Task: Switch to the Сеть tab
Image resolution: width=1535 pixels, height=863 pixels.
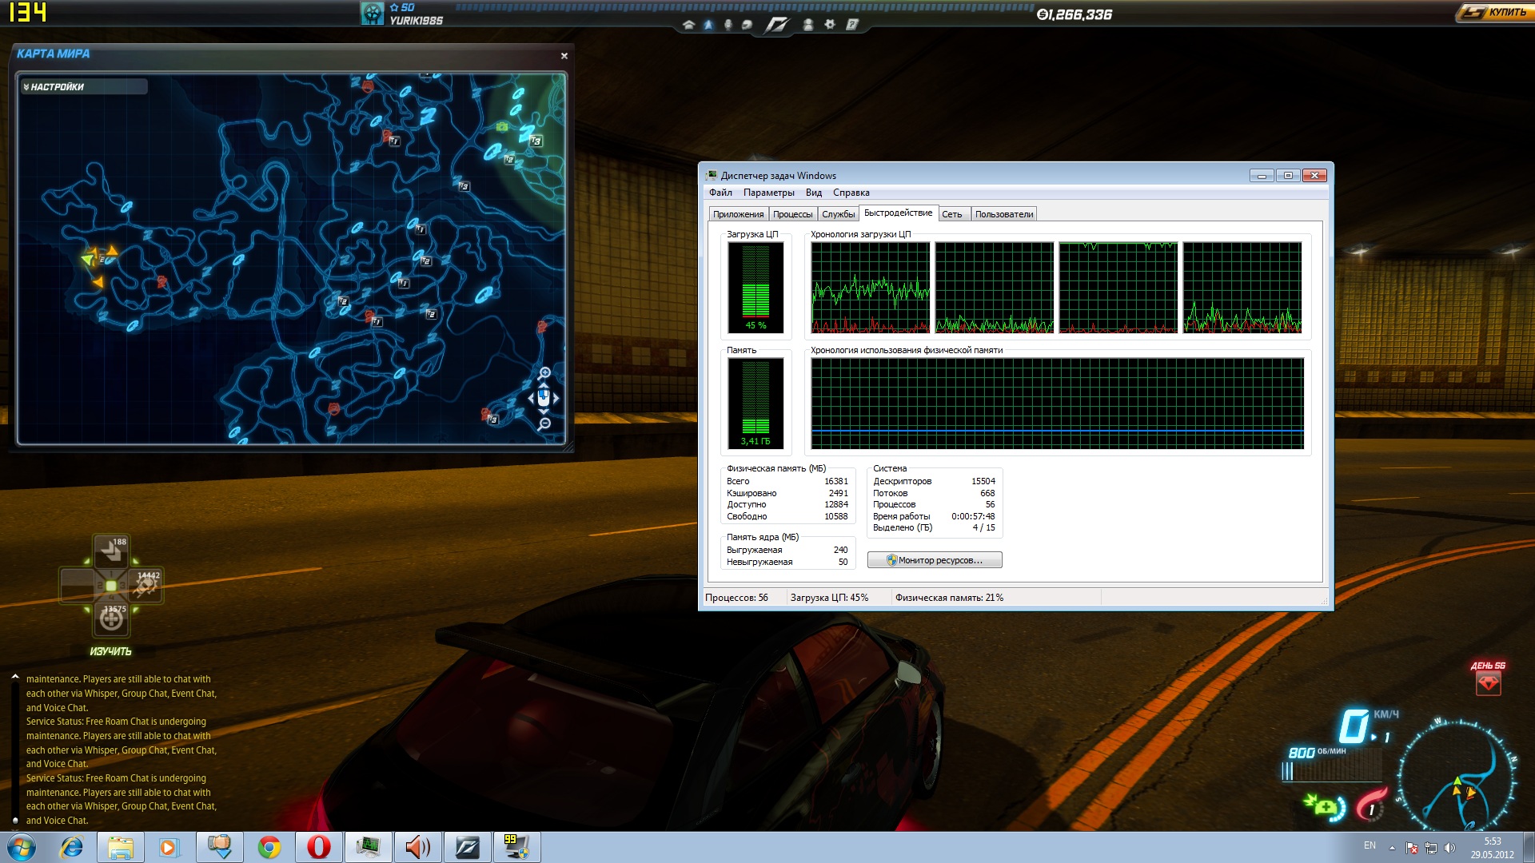Action: pyautogui.click(x=951, y=214)
